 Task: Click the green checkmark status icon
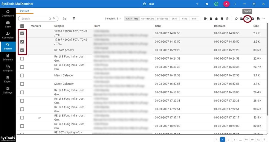[x=216, y=4]
